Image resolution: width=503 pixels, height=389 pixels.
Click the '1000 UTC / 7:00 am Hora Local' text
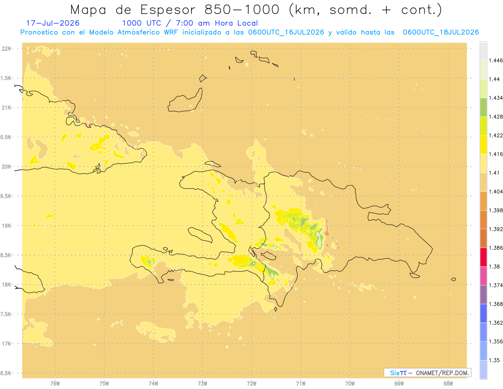[x=190, y=23]
